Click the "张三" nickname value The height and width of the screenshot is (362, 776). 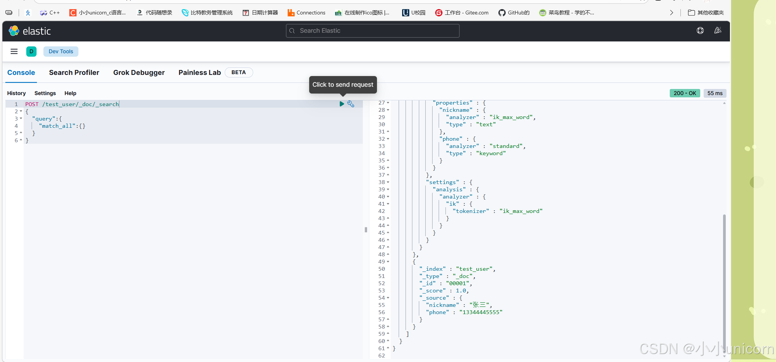(479, 305)
